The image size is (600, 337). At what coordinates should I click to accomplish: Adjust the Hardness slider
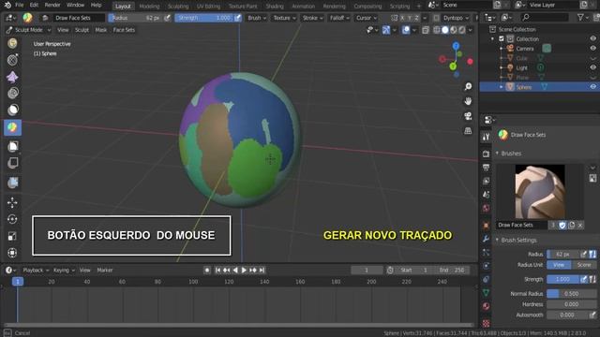[571, 304]
